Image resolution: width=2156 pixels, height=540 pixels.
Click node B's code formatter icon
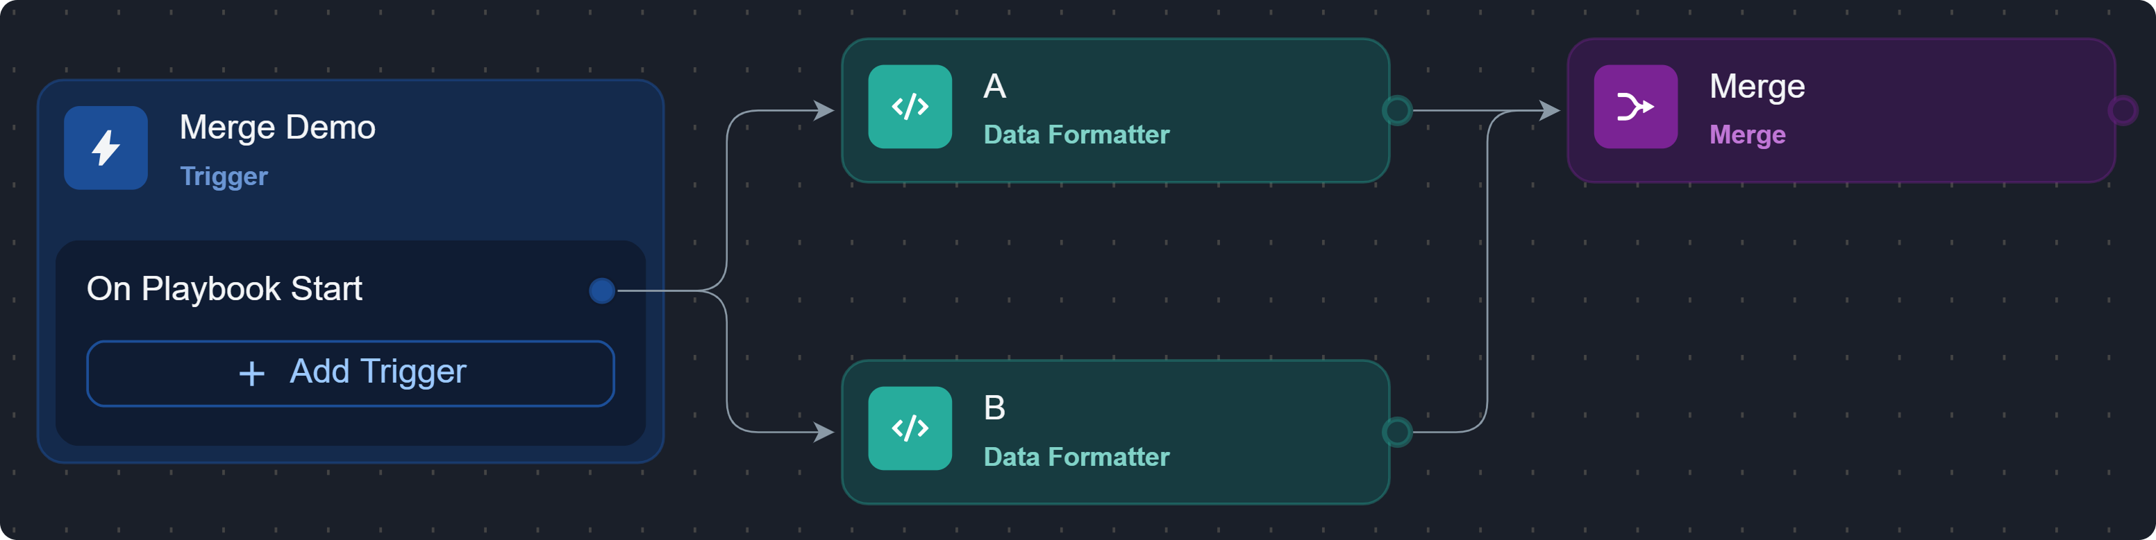(910, 429)
